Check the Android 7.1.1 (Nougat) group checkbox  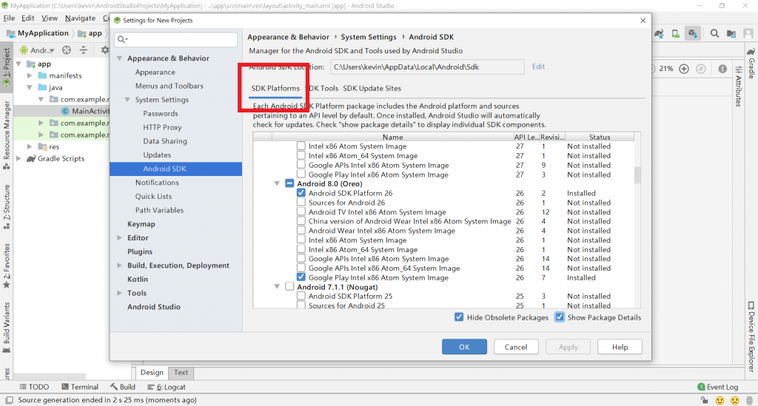(289, 287)
